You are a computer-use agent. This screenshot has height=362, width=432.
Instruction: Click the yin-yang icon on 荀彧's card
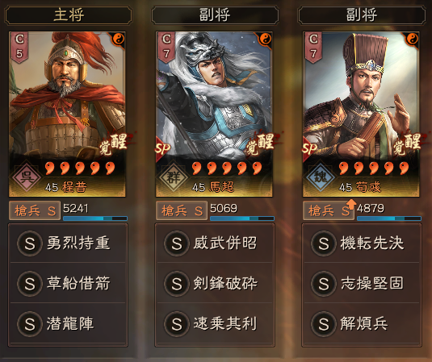click(413, 39)
